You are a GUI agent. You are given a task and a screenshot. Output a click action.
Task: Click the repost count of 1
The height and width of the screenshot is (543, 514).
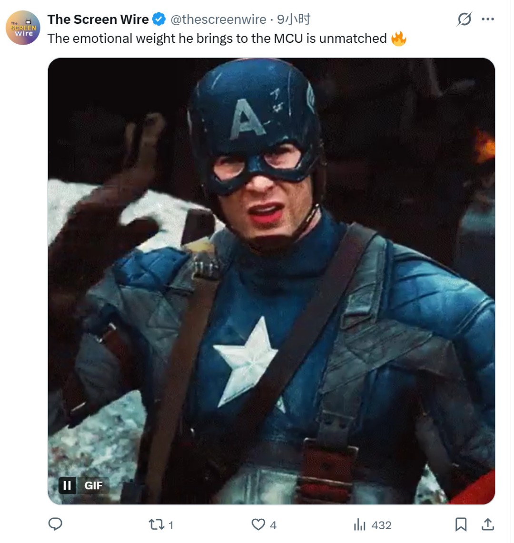pyautogui.click(x=171, y=525)
